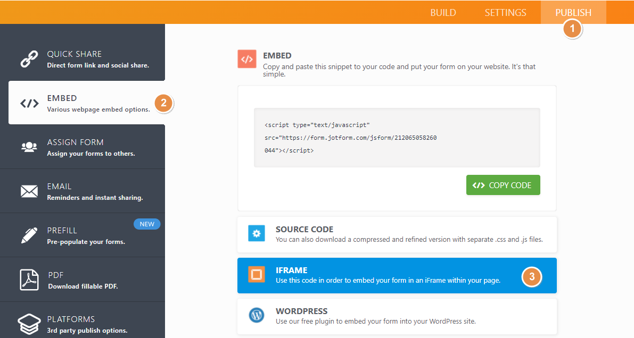Click inside the embed script code box
Viewport: 634px width, 338px height.
tap(397, 138)
